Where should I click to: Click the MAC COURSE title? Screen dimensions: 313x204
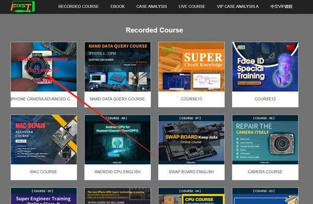[43, 172]
